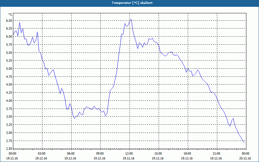Screen dimensions: 259x162
Task: Click the 3,00 y-axis value
Action: click(9, 133)
